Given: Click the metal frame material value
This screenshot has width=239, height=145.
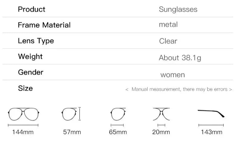Looking at the screenshot, I should pos(168,25).
